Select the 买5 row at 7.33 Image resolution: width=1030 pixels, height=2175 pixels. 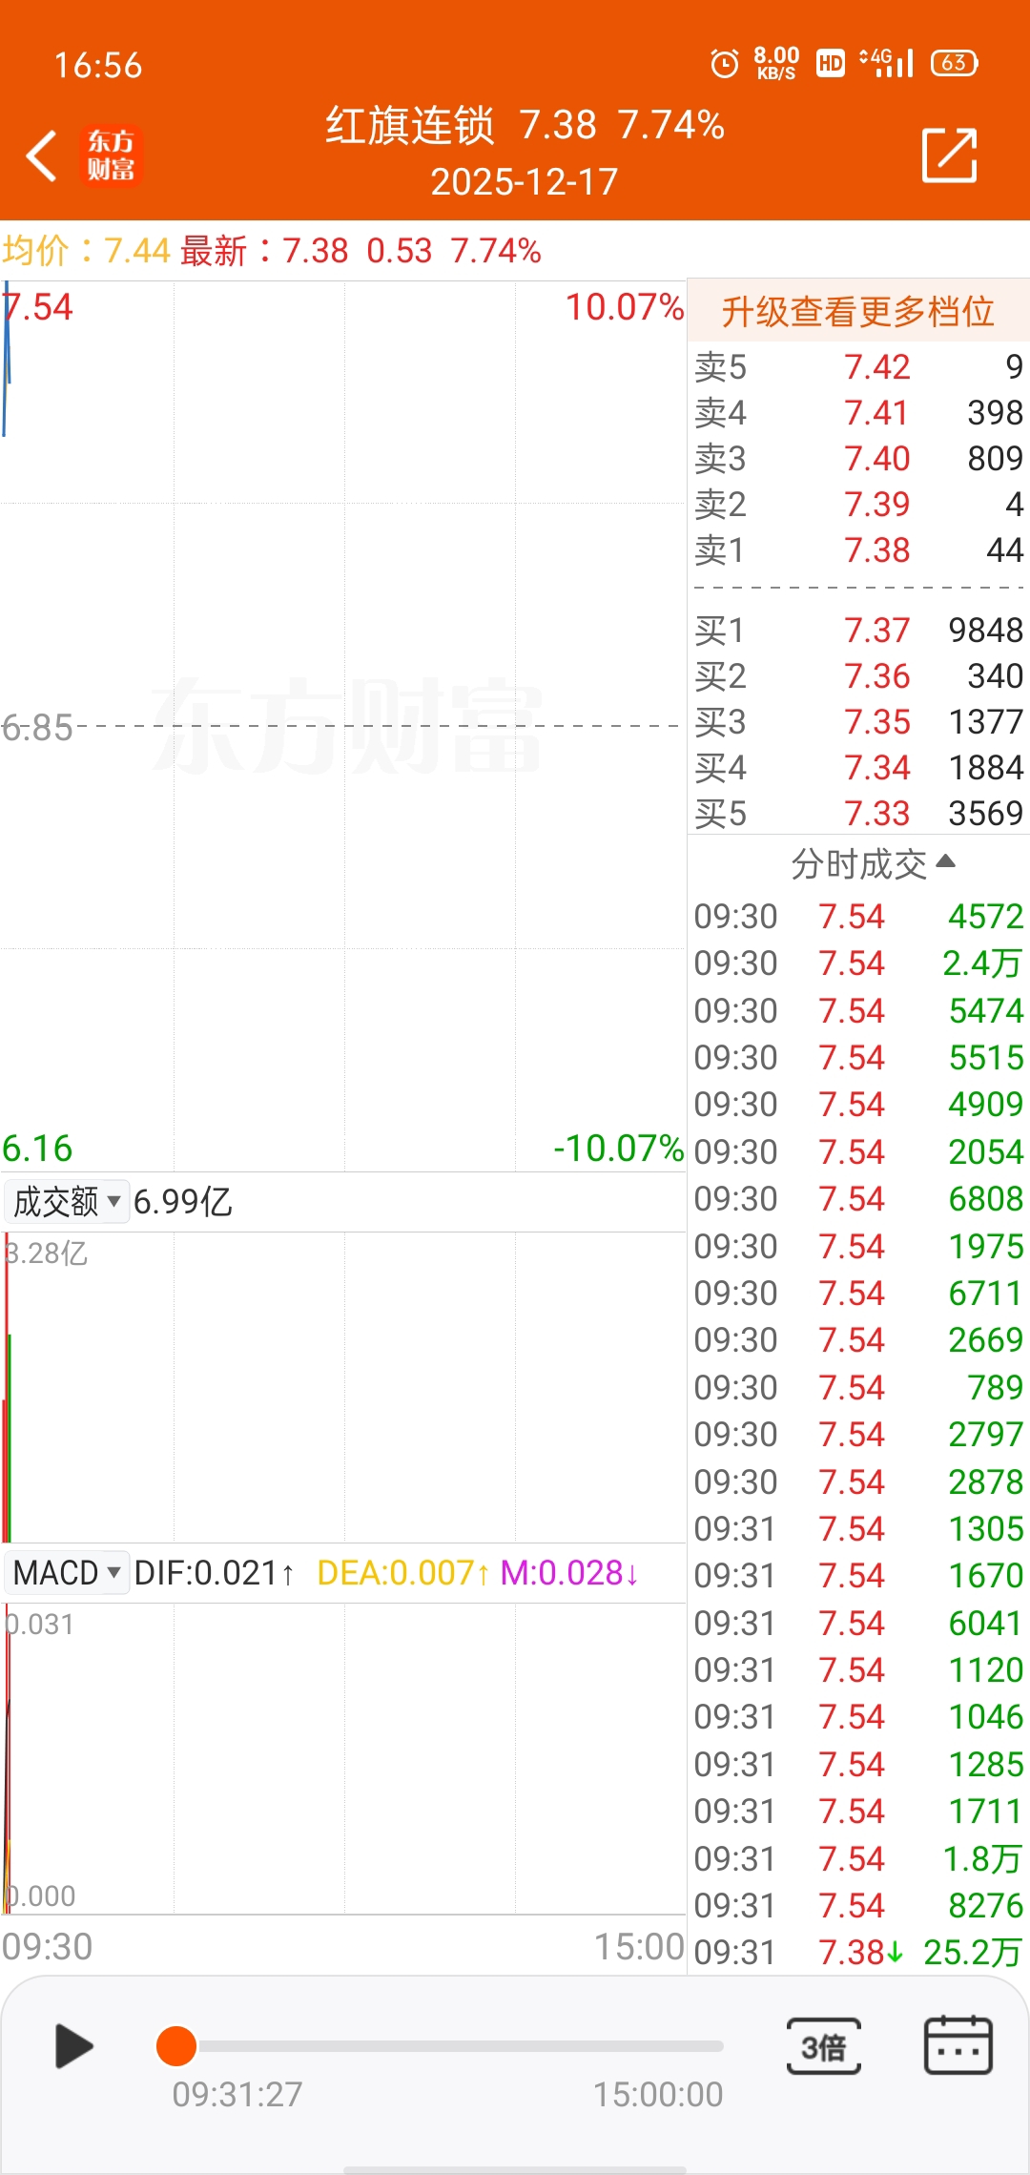[858, 814]
